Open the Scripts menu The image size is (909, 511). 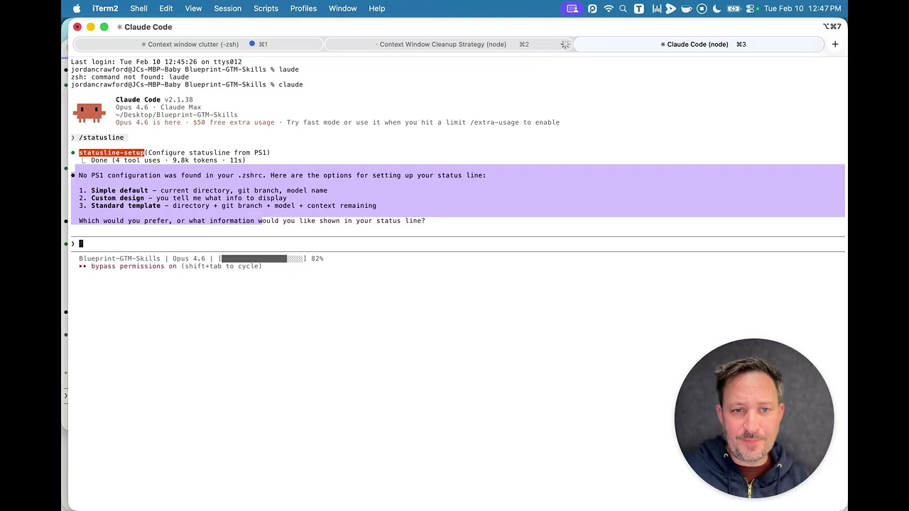pos(266,9)
